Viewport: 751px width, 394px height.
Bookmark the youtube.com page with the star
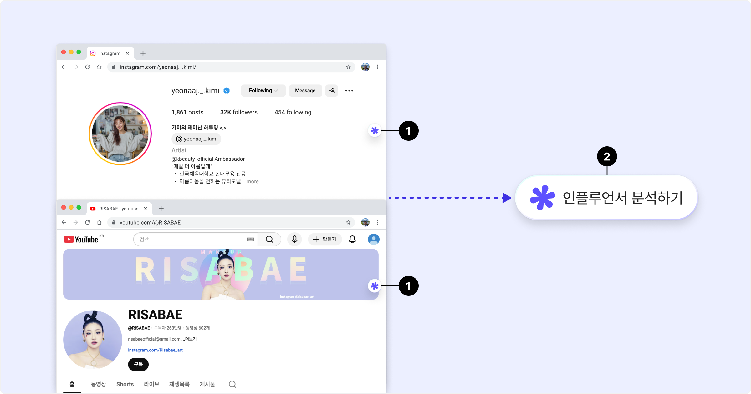(x=348, y=222)
